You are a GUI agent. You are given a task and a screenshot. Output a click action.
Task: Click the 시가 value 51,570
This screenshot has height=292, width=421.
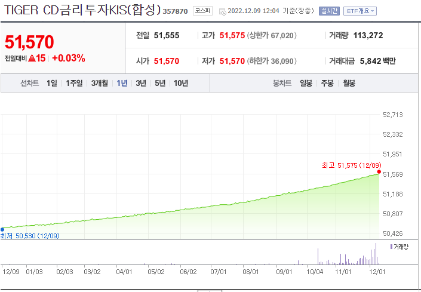[x=167, y=61]
